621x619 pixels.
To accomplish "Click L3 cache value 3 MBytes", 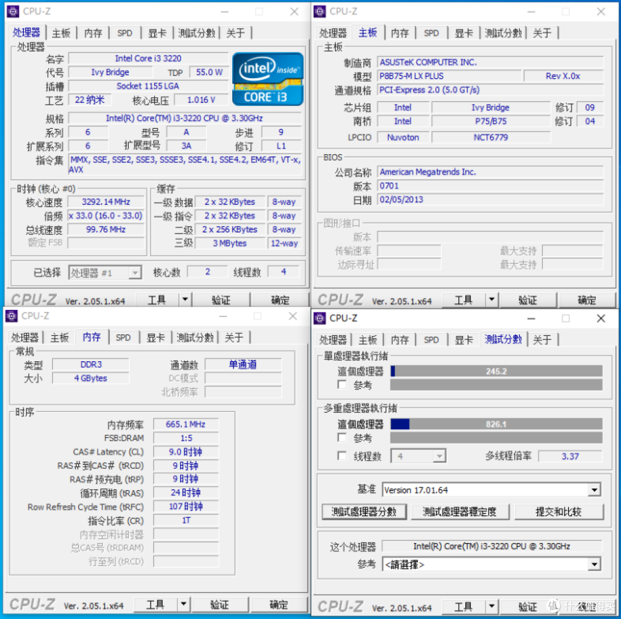I will (x=229, y=243).
